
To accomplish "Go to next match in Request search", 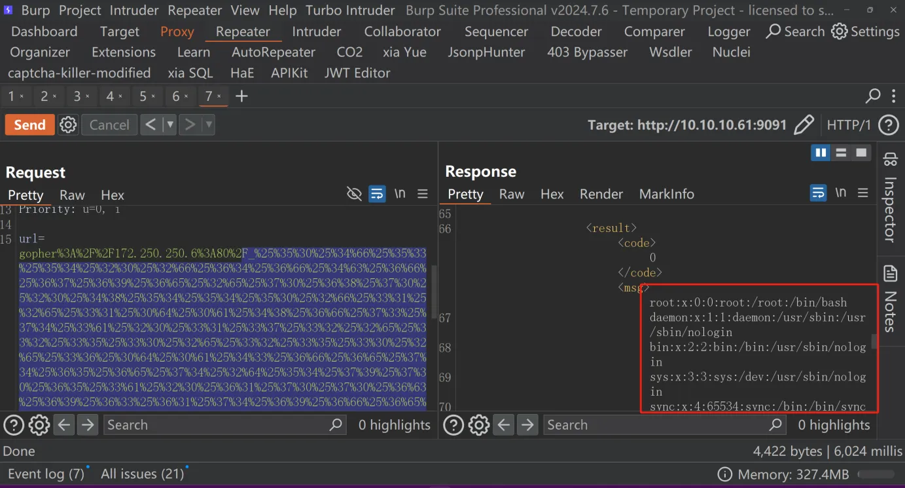I will point(87,425).
